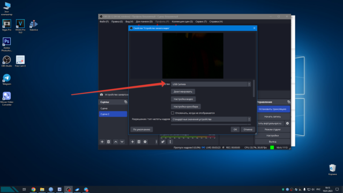Launch Vegas Pro from desktop
Image resolution: width=343 pixels, height=193 pixels.
[x=6, y=25]
